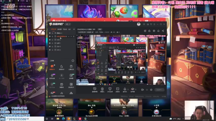
Task: Click the recording camera icon in bottom bar
Action: coord(143,90)
